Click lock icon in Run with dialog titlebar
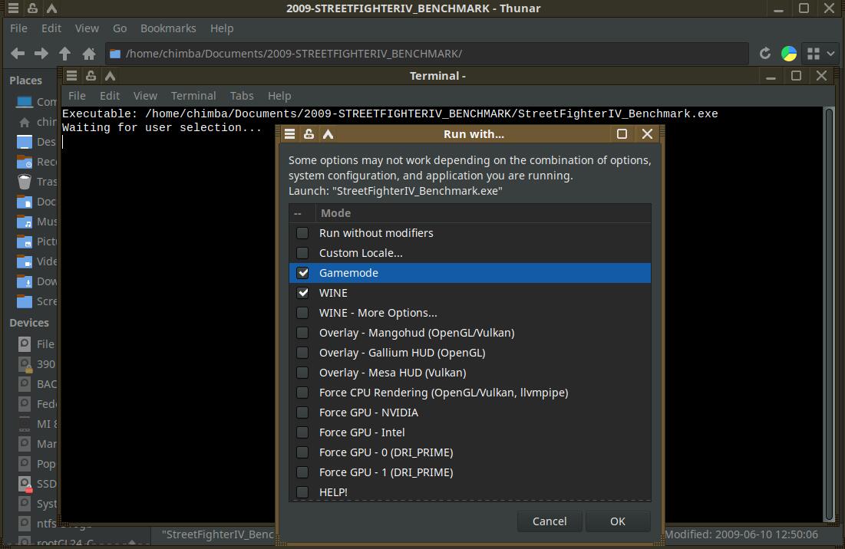 click(309, 134)
